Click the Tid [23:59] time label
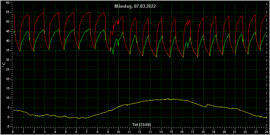 tap(141, 125)
